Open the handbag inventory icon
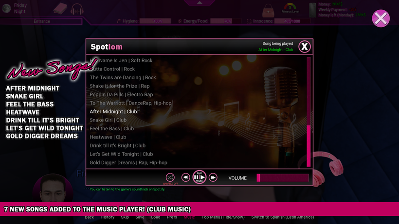399x224 pixels. coord(268,10)
